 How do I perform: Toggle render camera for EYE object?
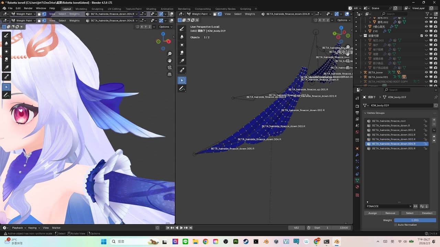pos(436,31)
